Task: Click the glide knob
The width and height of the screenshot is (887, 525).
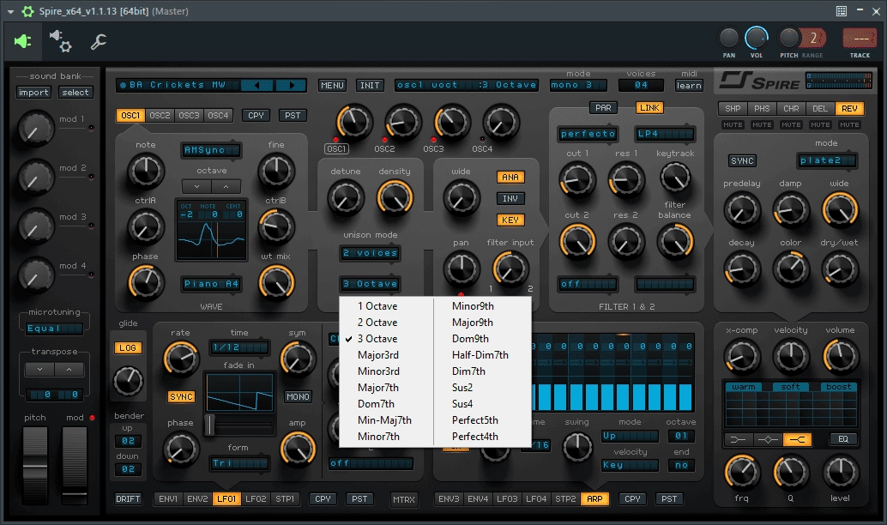Action: point(129,381)
